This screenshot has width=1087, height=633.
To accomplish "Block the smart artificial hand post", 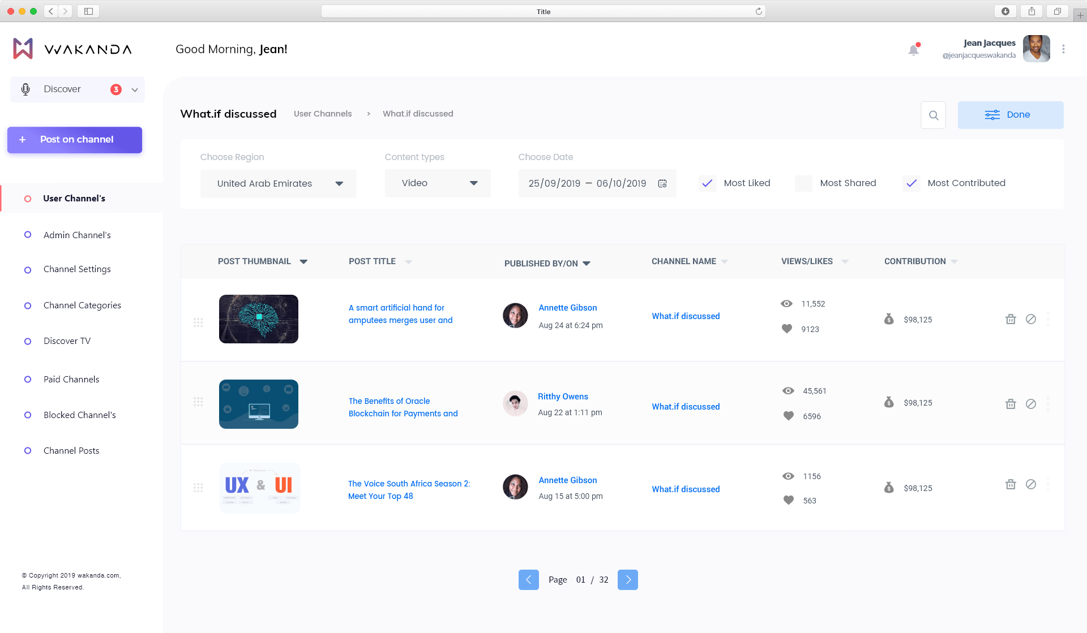I will pos(1031,319).
